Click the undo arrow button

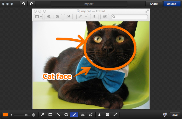click(24, 4)
